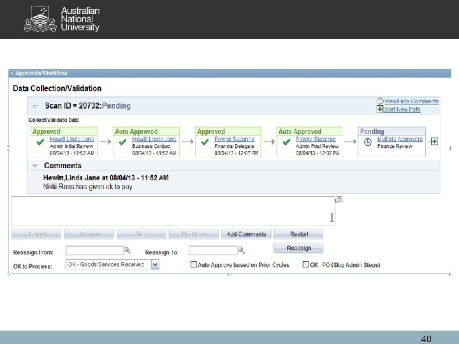Click the Reassign button

298,248
